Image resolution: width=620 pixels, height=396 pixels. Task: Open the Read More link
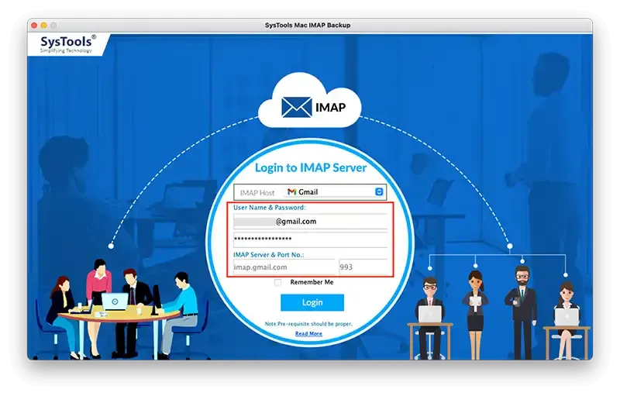tap(308, 334)
